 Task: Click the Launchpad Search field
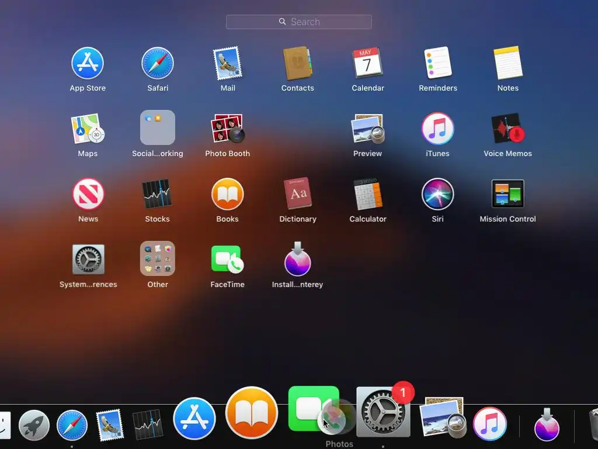click(x=299, y=22)
